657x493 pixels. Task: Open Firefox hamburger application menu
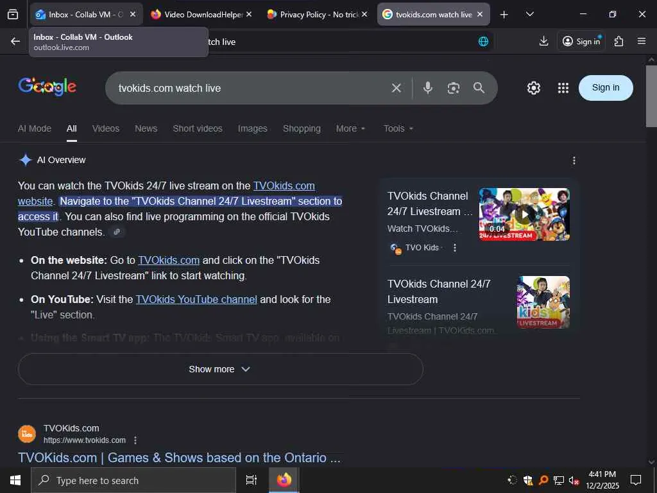click(x=642, y=41)
